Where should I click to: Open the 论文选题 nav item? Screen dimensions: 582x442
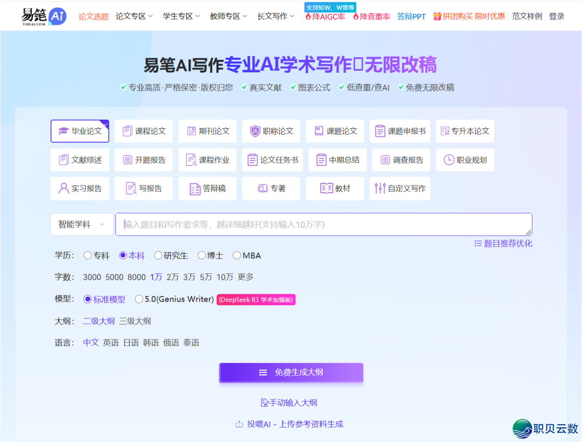point(94,16)
